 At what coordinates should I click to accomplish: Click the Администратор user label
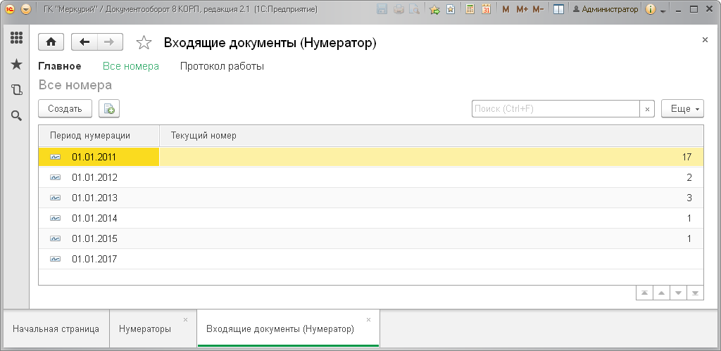click(606, 9)
